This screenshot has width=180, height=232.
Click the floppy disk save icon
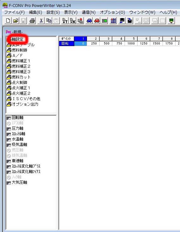click(x=23, y=21)
